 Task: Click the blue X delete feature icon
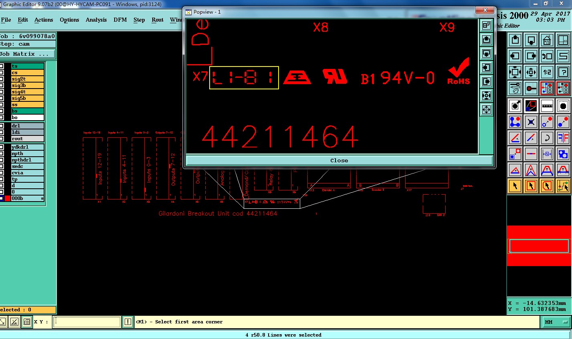point(531,122)
